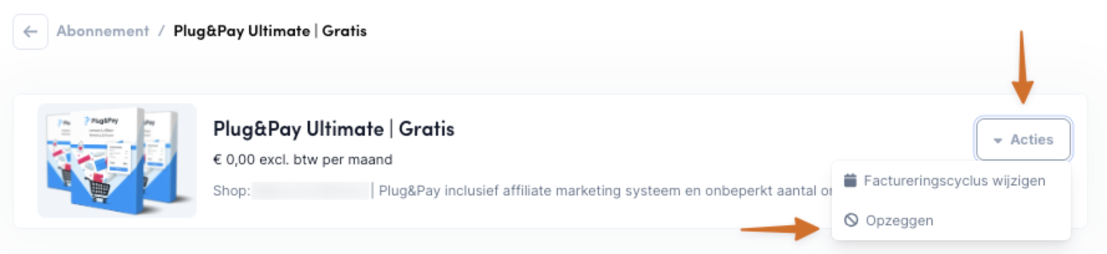The height and width of the screenshot is (254, 1107).
Task: Open the Acties dropdown button
Action: [1024, 139]
